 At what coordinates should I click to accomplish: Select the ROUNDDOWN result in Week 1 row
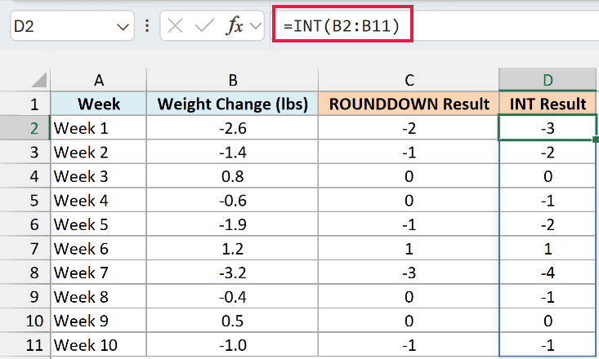[x=409, y=128]
